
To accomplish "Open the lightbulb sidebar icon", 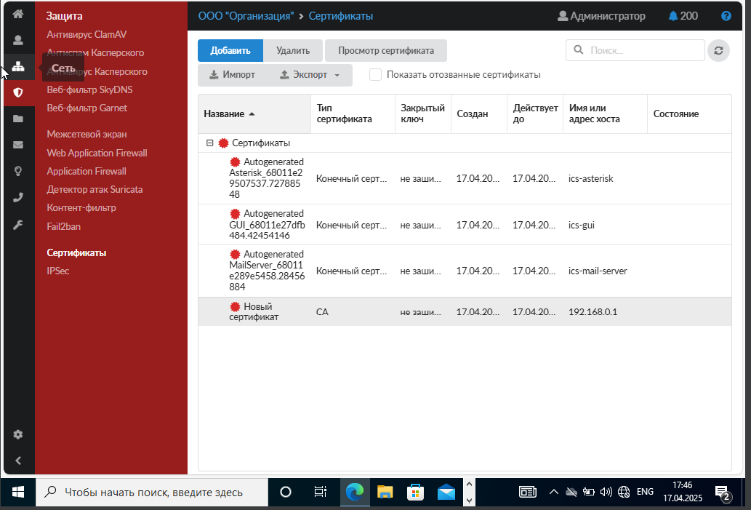I will click(18, 171).
